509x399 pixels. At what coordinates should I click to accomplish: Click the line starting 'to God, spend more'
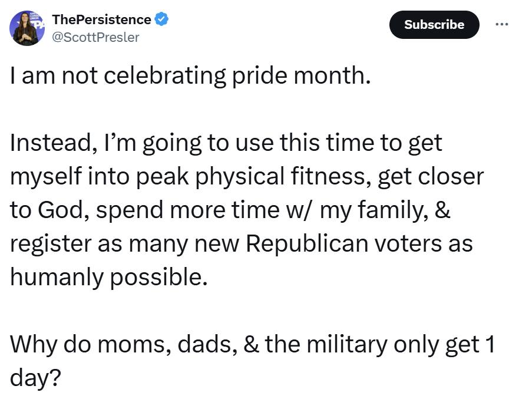click(x=230, y=210)
